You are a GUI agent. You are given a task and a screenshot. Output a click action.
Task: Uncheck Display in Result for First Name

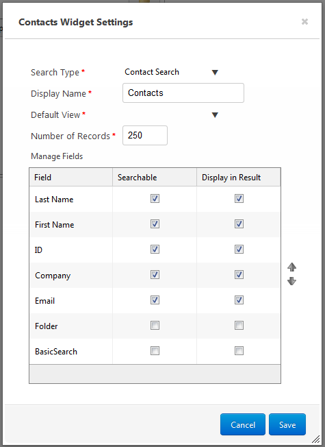(x=239, y=223)
